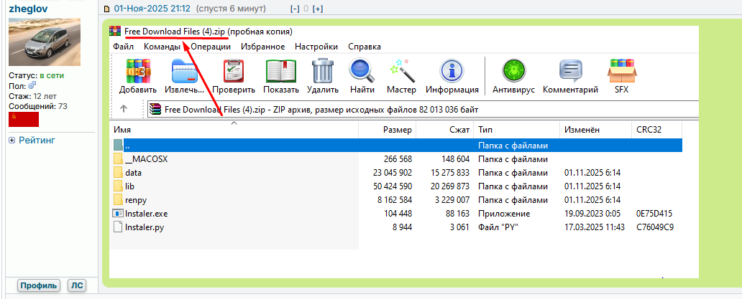Open the Настройки menu
The height and width of the screenshot is (299, 742).
(316, 47)
